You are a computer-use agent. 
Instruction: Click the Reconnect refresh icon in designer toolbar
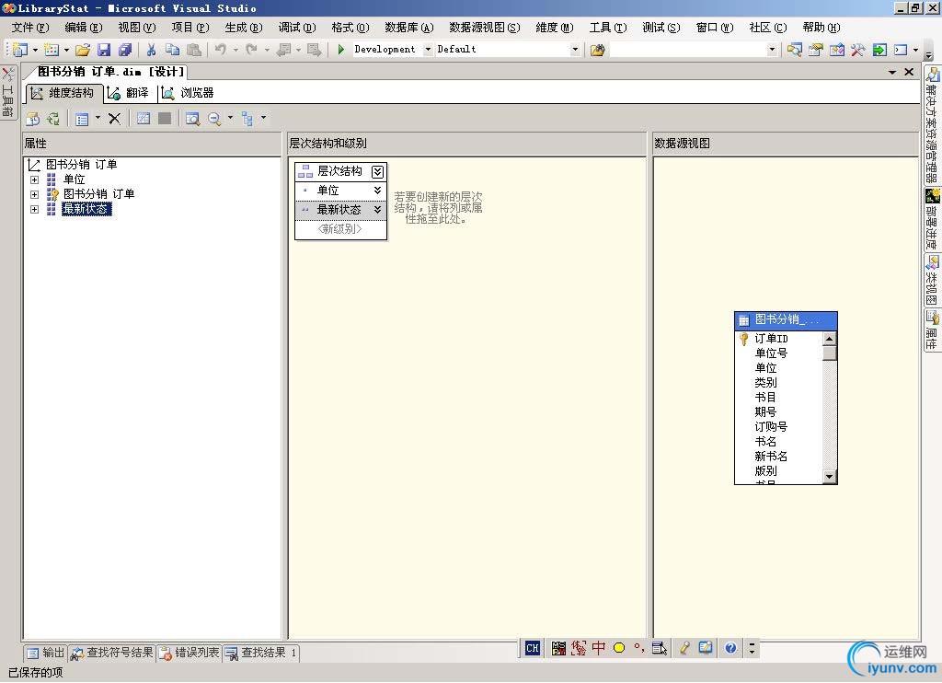(53, 119)
